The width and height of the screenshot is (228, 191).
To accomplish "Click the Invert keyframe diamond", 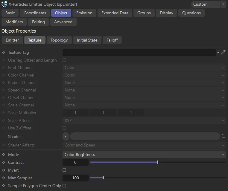I will (4, 170).
